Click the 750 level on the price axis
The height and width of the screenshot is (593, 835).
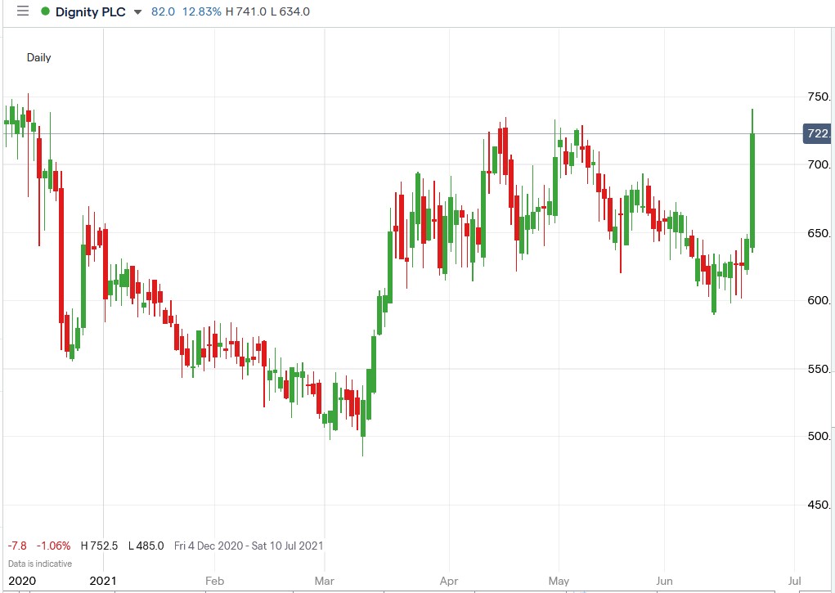818,96
